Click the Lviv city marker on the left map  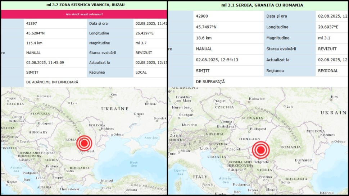69,103
